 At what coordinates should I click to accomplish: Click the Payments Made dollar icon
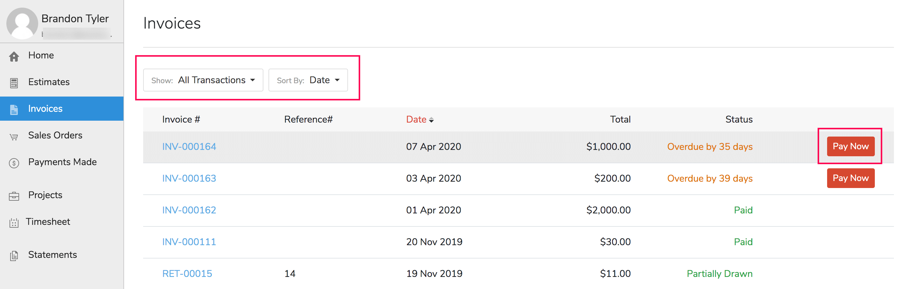coord(14,163)
